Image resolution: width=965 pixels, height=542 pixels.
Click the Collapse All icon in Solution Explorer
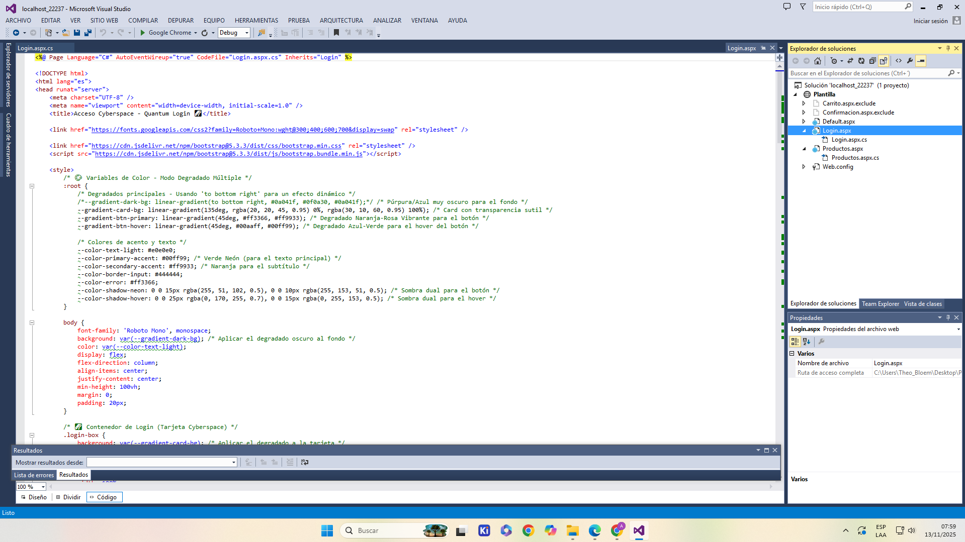tap(872, 61)
